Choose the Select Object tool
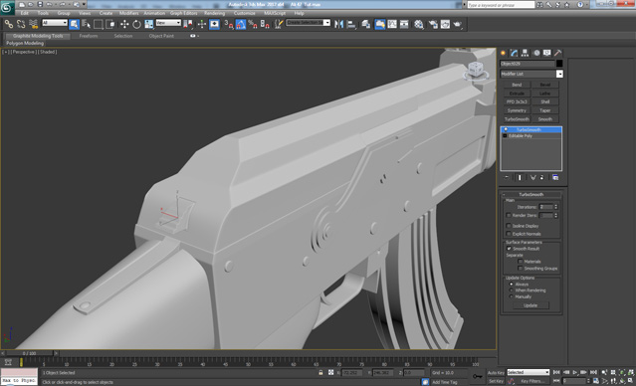The width and height of the screenshot is (636, 386). point(75,24)
